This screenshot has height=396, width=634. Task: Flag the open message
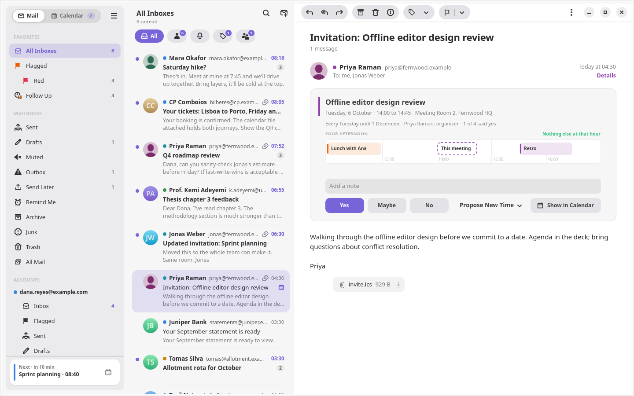tap(447, 12)
